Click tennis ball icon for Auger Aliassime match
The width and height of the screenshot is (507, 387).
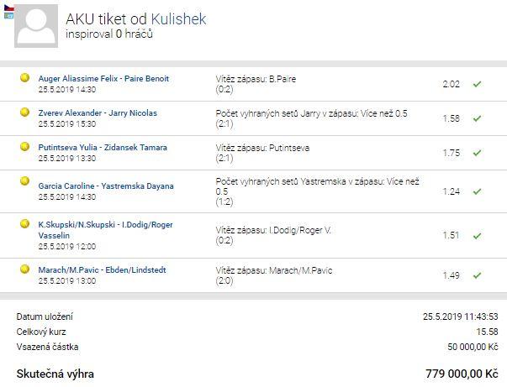click(25, 78)
